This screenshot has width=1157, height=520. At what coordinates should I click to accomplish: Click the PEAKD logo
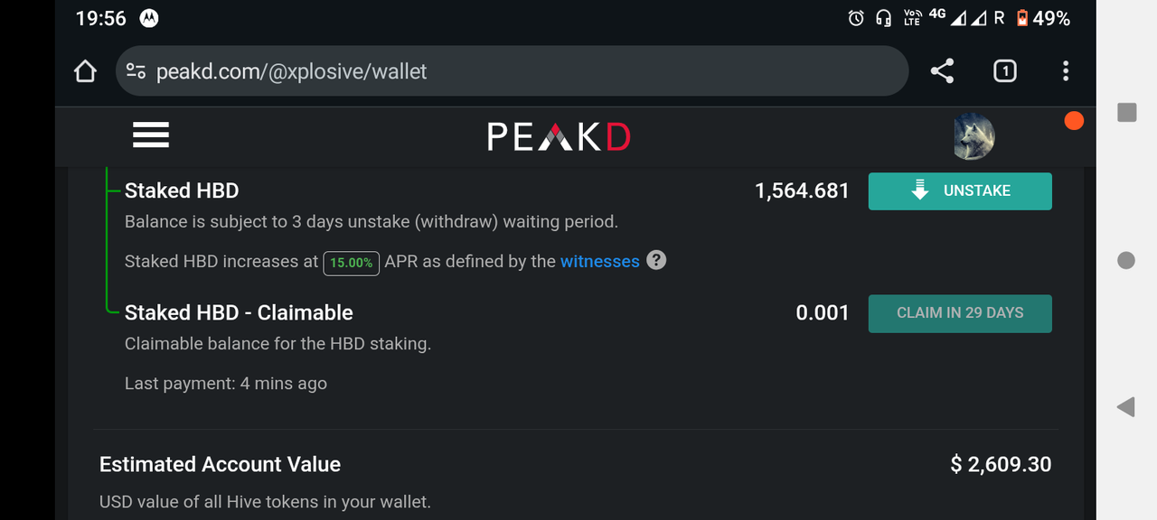(x=559, y=137)
